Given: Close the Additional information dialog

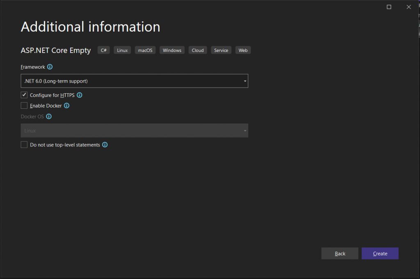Looking at the screenshot, I should point(409,7).
